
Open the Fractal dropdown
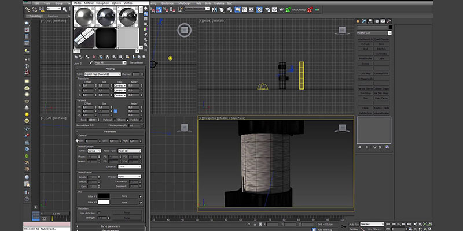point(129,177)
